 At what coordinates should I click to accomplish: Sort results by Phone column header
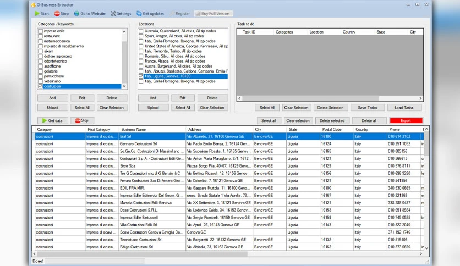[x=404, y=129]
